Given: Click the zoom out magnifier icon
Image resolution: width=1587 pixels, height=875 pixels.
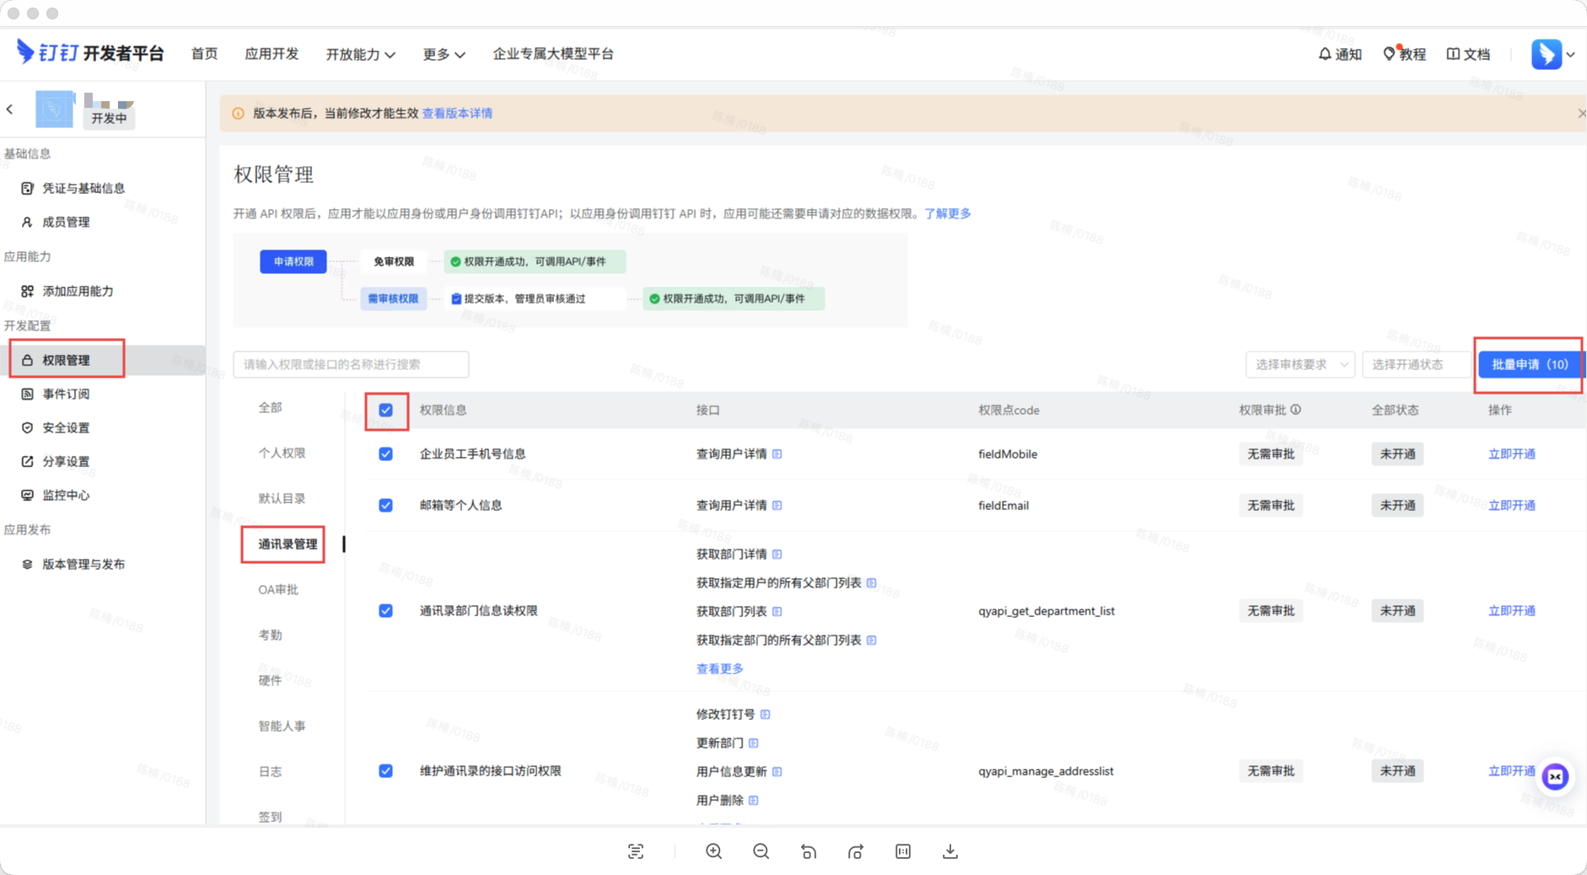Looking at the screenshot, I should tap(761, 851).
